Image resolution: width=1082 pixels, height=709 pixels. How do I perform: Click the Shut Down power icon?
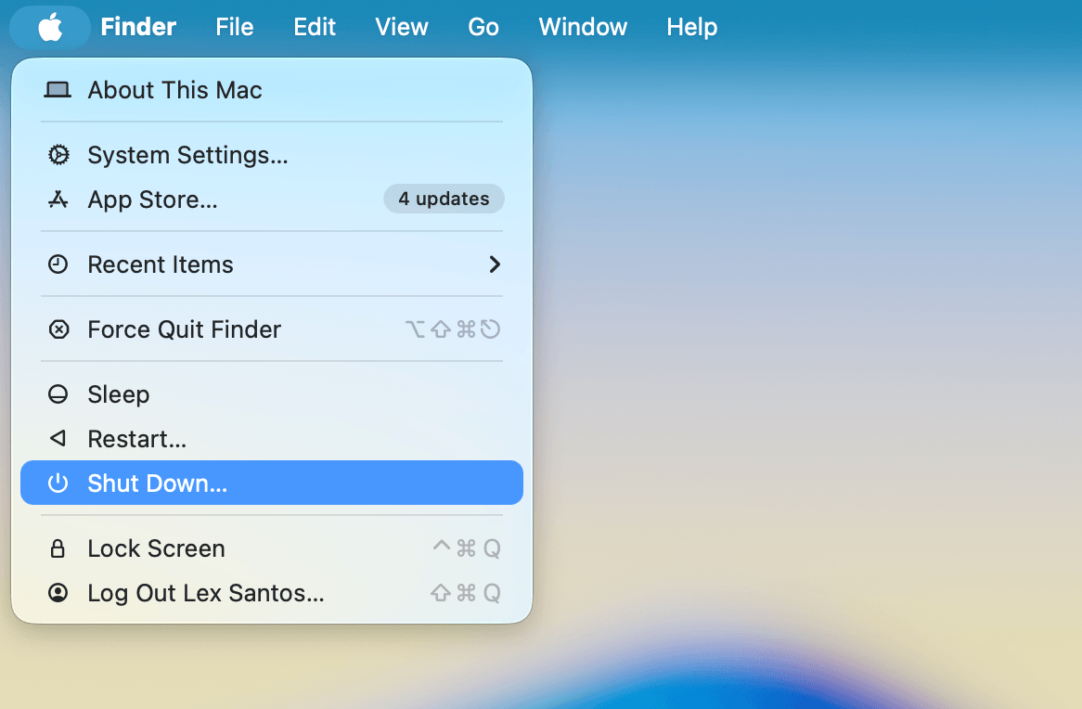click(x=58, y=483)
